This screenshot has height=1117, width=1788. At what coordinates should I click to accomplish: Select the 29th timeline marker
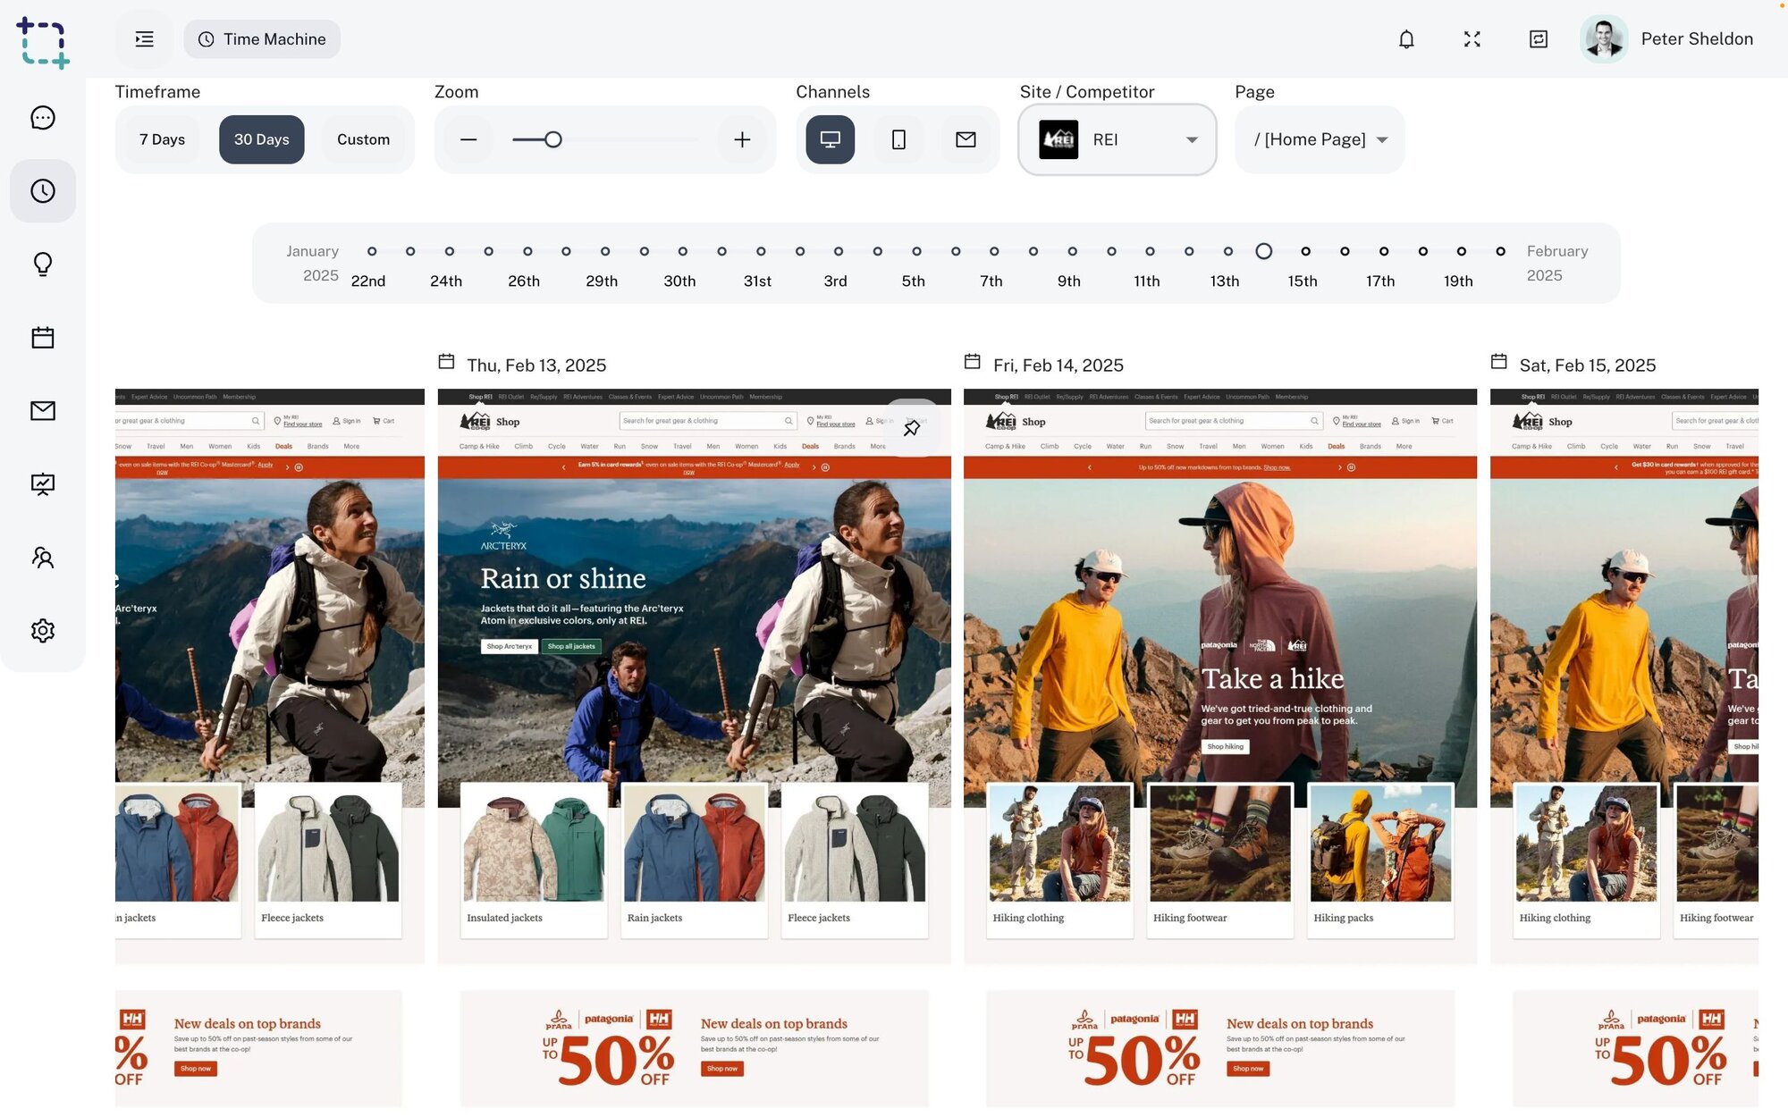pyautogui.click(x=605, y=251)
